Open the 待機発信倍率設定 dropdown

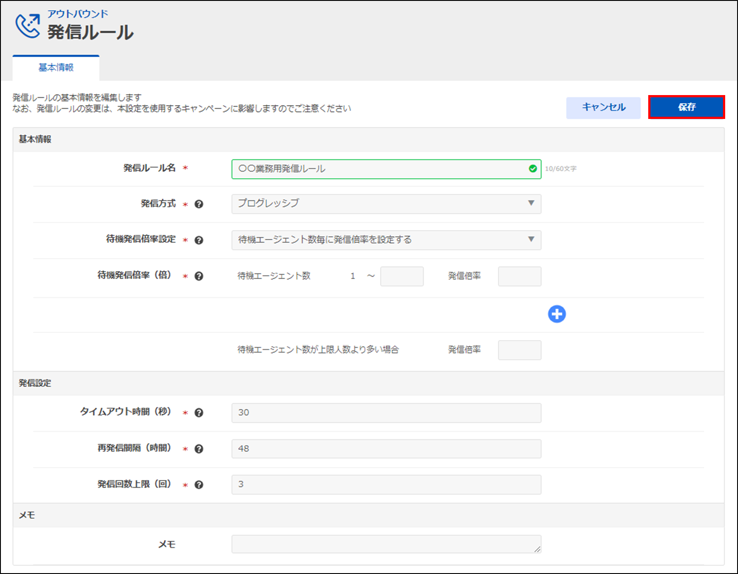tap(386, 240)
